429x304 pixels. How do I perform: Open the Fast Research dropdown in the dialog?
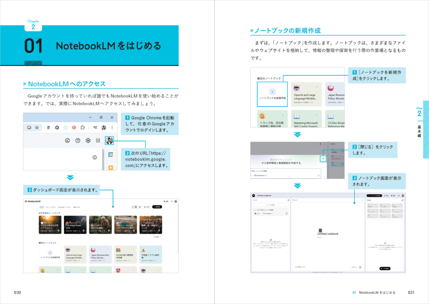[260, 176]
